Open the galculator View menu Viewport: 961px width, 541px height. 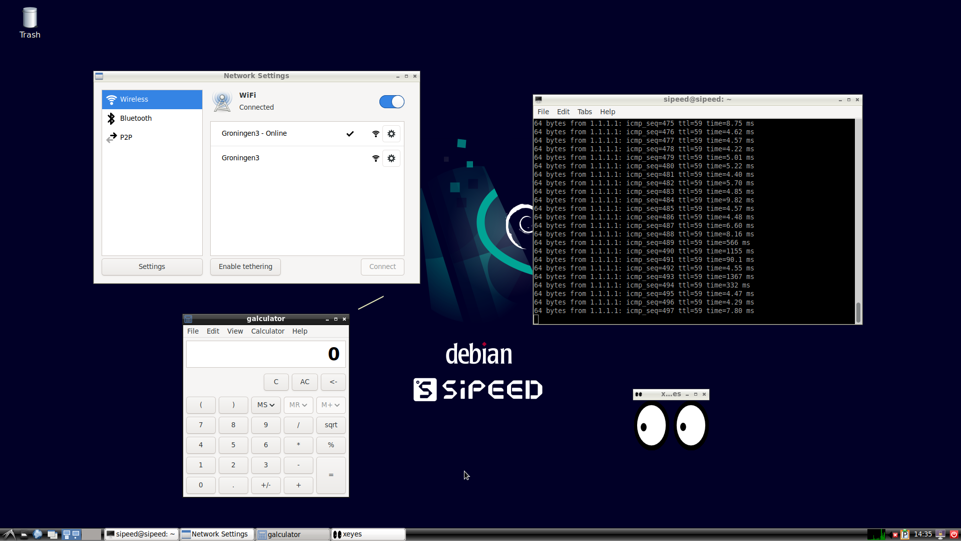point(235,331)
